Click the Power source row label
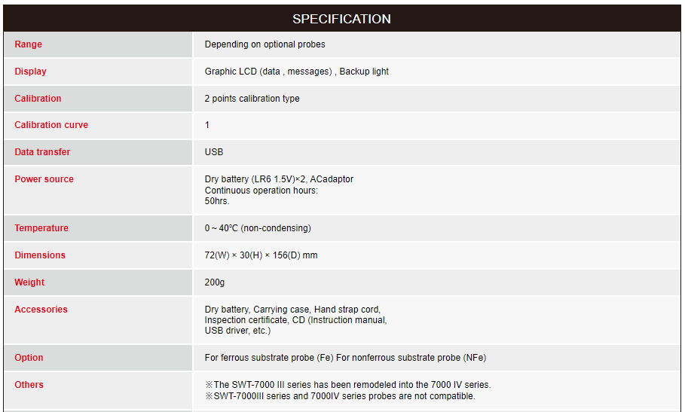685x412 pixels. [x=44, y=179]
